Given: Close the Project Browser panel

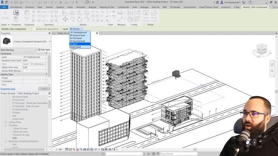Looking at the screenshot, I should pyautogui.click(x=50, y=93).
